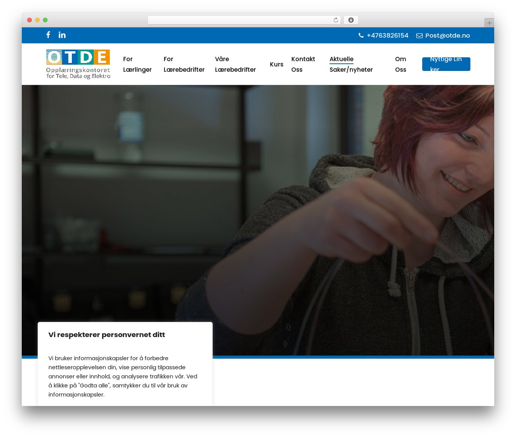Click the OTDE logo
The image size is (516, 437).
[78, 64]
